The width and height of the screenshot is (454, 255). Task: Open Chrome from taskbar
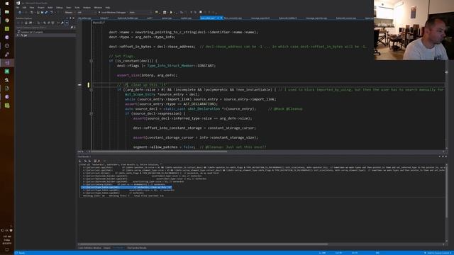[7, 21]
